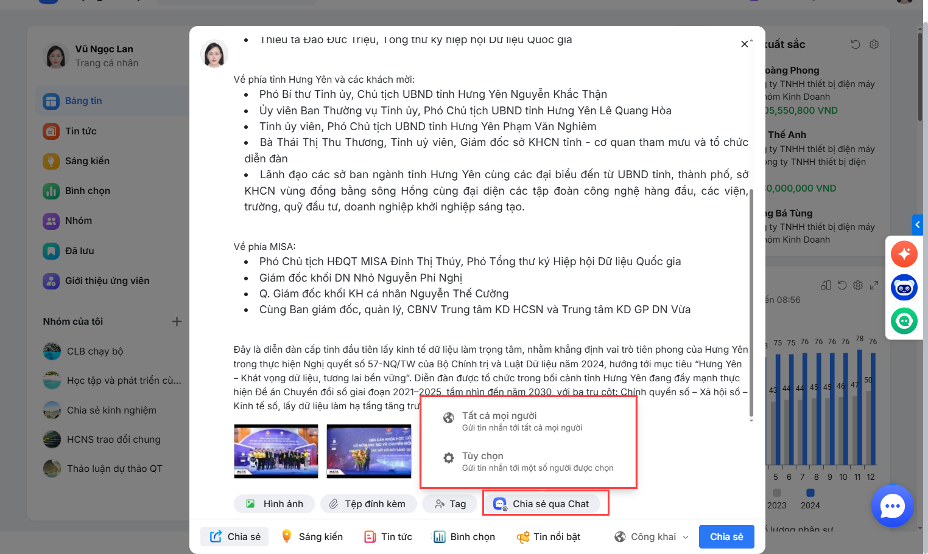Click the green chat face icon
The width and height of the screenshot is (928, 554).
(904, 320)
